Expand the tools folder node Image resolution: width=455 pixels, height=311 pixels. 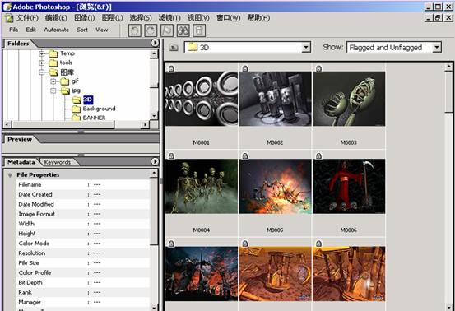pos(42,63)
